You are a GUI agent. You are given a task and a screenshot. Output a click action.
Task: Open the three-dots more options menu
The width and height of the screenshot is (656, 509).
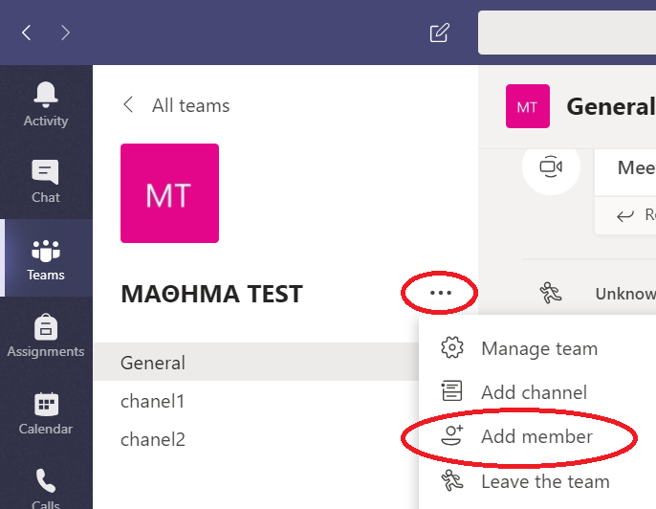(440, 293)
